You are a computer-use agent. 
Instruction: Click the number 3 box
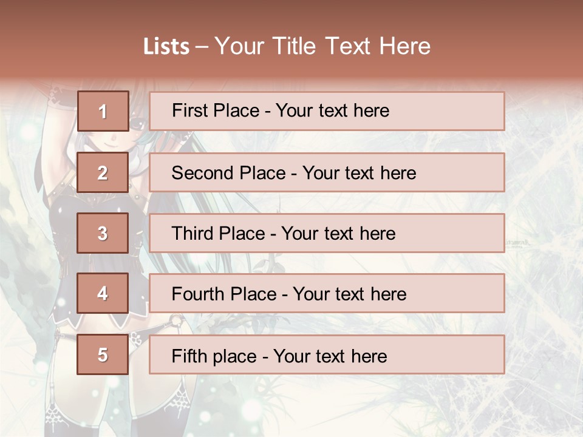[x=103, y=233]
